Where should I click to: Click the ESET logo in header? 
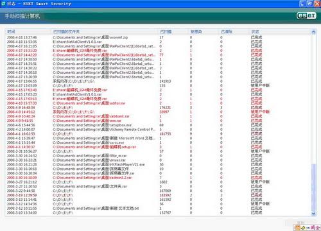click(306, 15)
